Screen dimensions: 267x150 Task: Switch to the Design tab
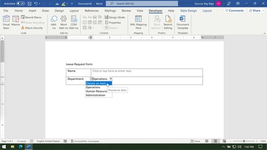(59, 10)
